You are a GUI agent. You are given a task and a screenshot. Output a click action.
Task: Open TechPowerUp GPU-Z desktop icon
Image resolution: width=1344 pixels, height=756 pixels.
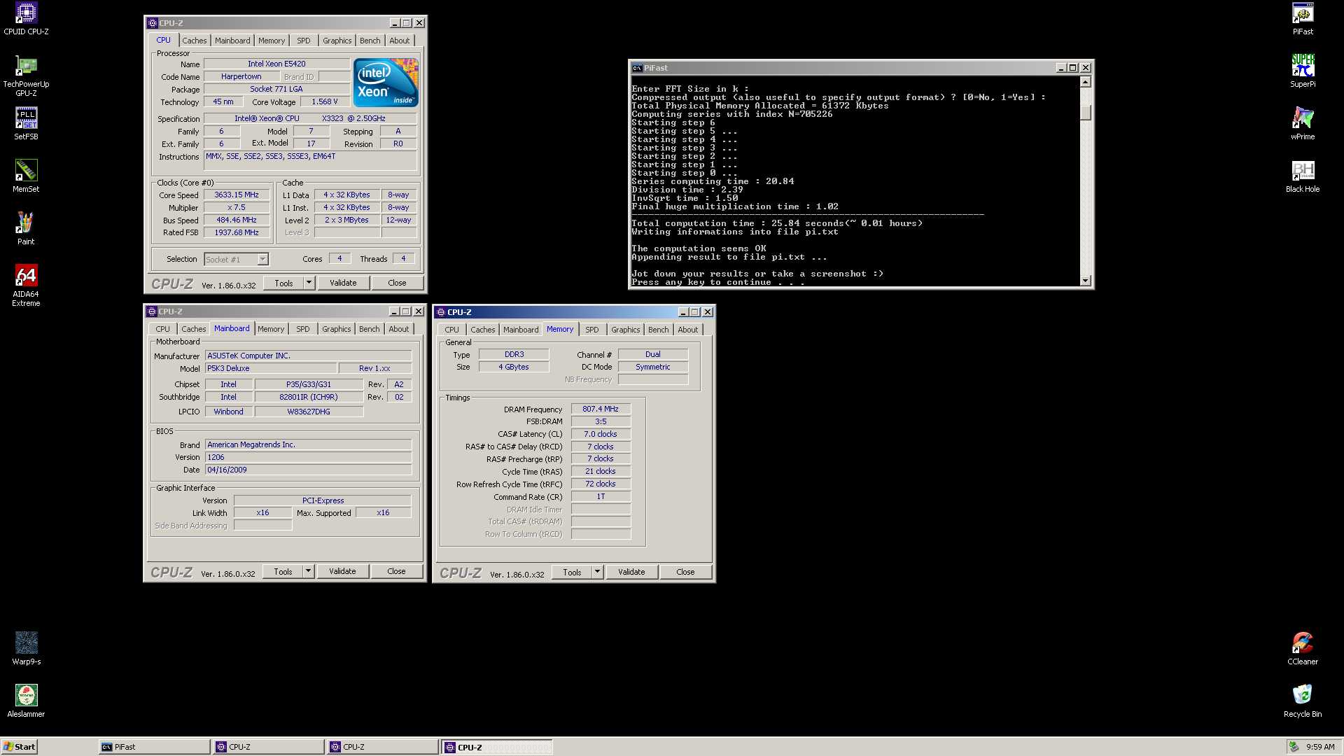26,76
